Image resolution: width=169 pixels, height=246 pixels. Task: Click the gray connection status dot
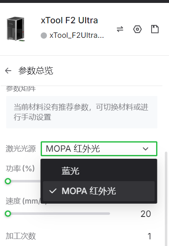[44, 35]
